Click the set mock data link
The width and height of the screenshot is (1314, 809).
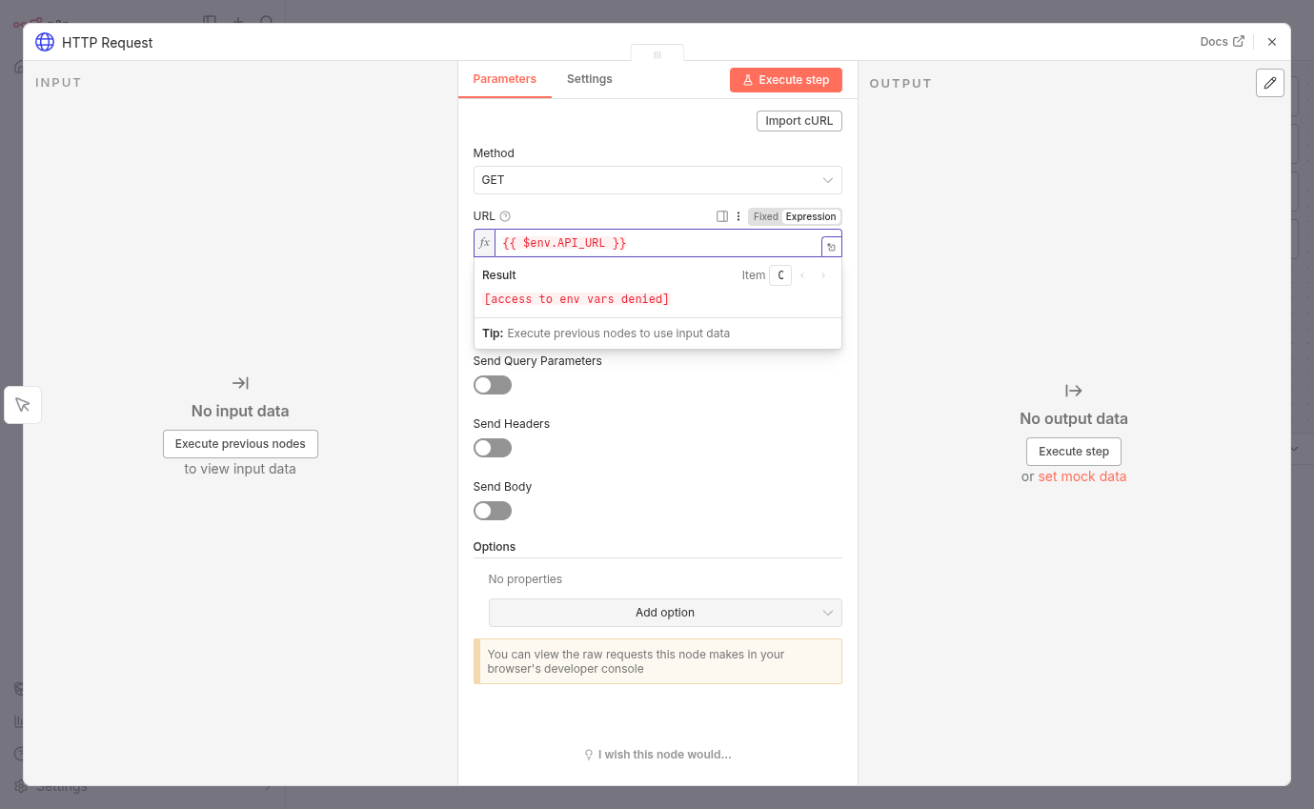pos(1082,476)
